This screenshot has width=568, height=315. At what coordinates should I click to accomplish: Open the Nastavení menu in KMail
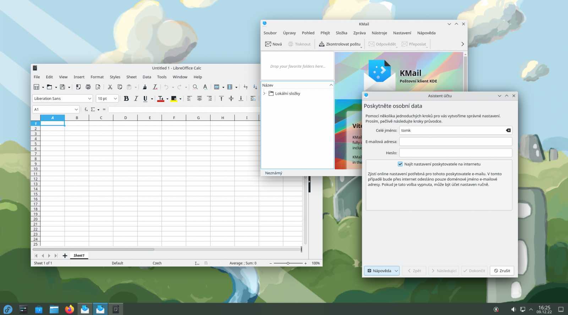click(402, 33)
